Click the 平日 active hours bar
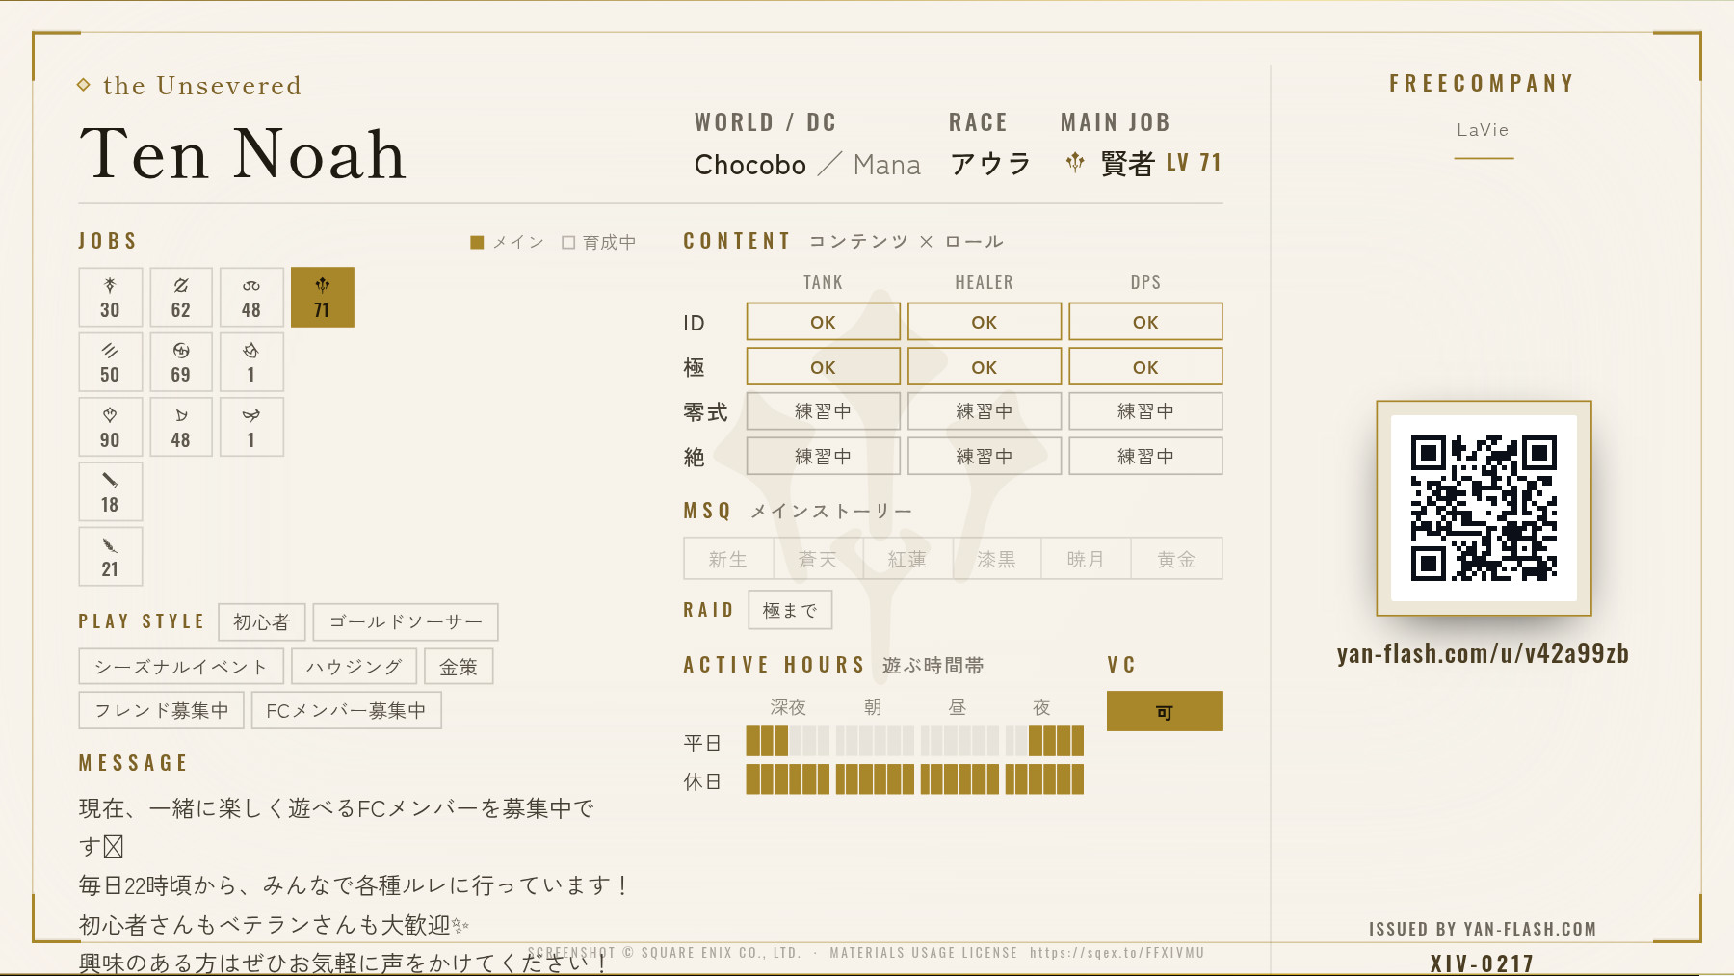Image resolution: width=1734 pixels, height=976 pixels. click(915, 741)
